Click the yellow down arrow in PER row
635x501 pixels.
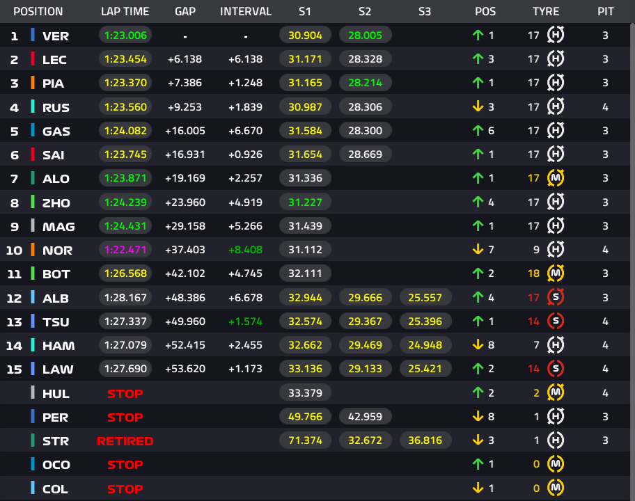(x=478, y=416)
